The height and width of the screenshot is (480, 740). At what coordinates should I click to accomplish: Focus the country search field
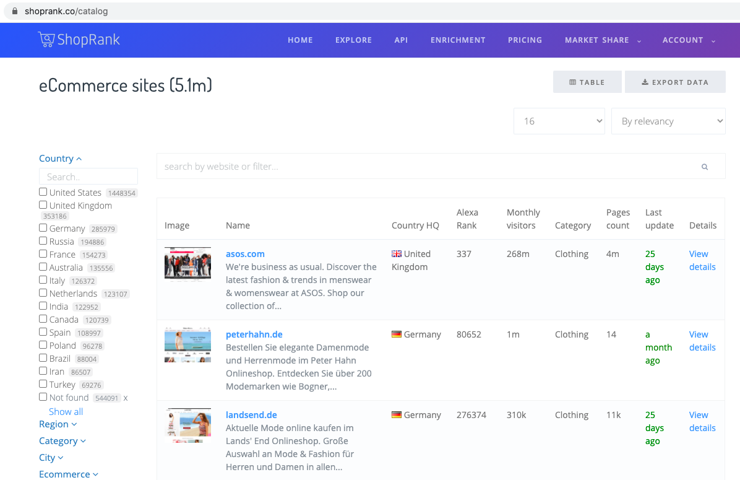tap(88, 177)
